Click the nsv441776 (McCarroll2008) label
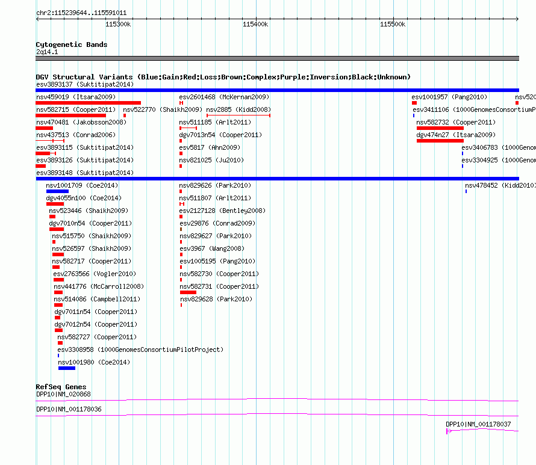Viewport: 536px width, 465px height. pos(99,286)
